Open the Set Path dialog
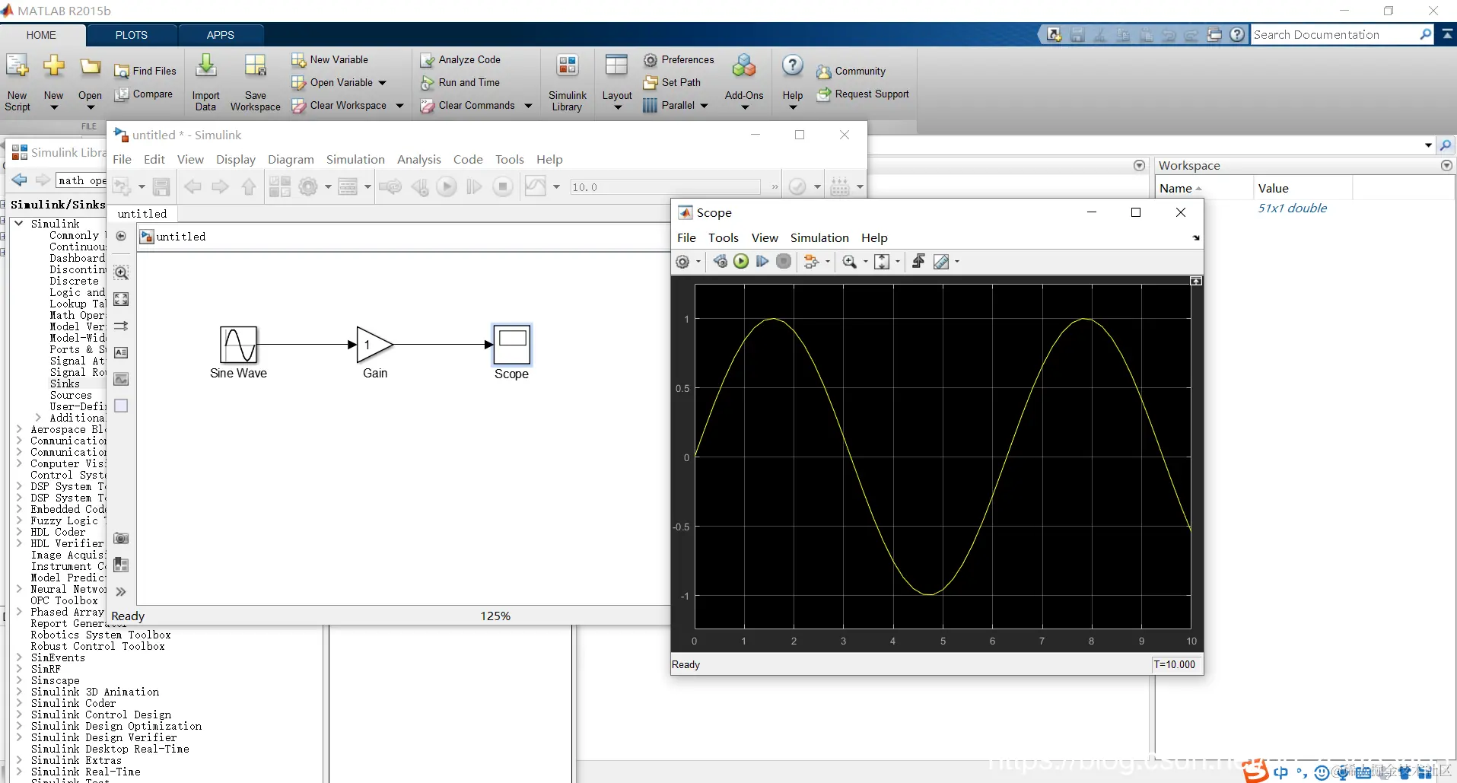1457x783 pixels. point(672,83)
